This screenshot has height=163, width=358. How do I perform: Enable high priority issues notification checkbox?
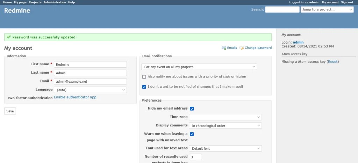point(144,77)
